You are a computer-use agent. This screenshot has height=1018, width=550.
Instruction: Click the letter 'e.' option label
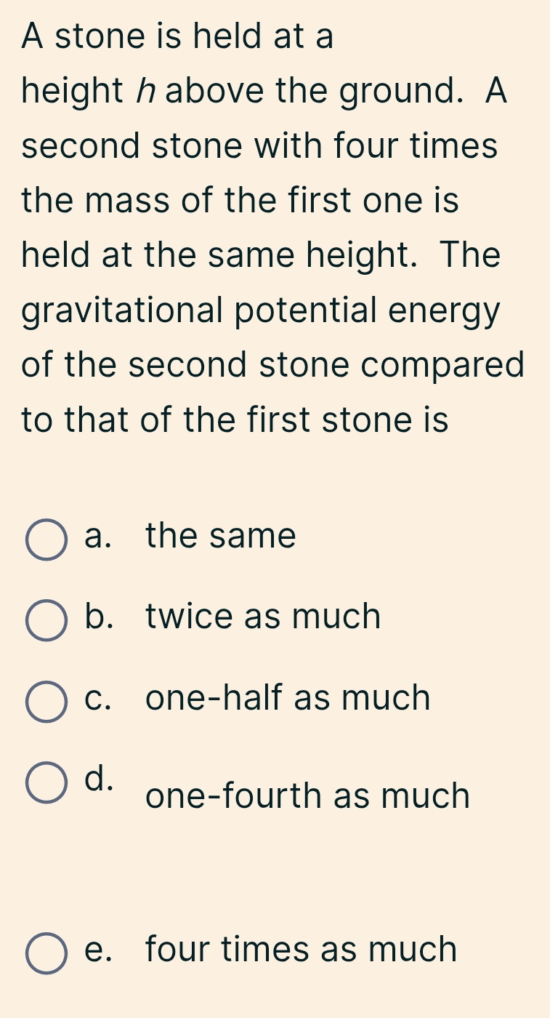click(99, 950)
